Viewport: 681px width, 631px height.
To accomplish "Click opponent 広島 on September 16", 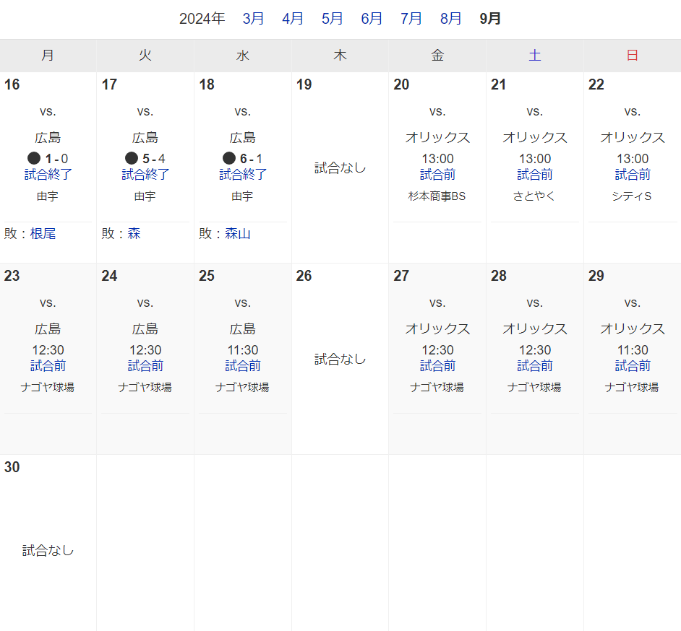I will pos(48,137).
